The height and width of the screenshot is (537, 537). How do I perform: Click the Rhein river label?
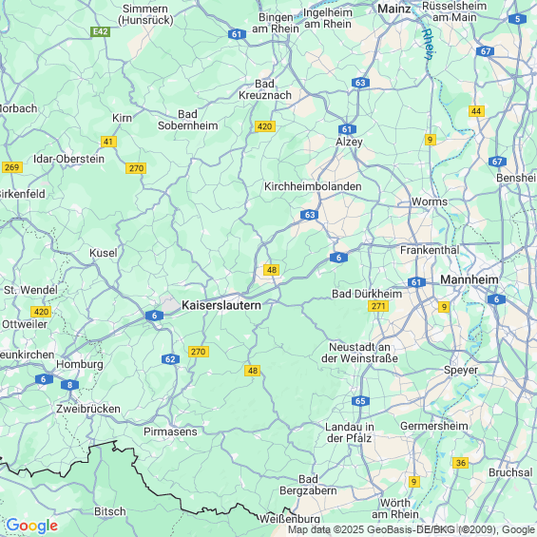coord(429,44)
